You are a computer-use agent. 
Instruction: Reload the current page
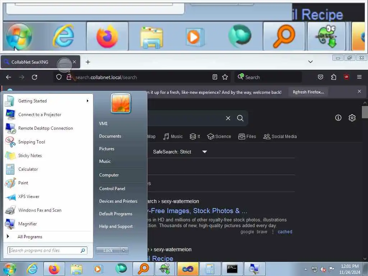[34, 77]
